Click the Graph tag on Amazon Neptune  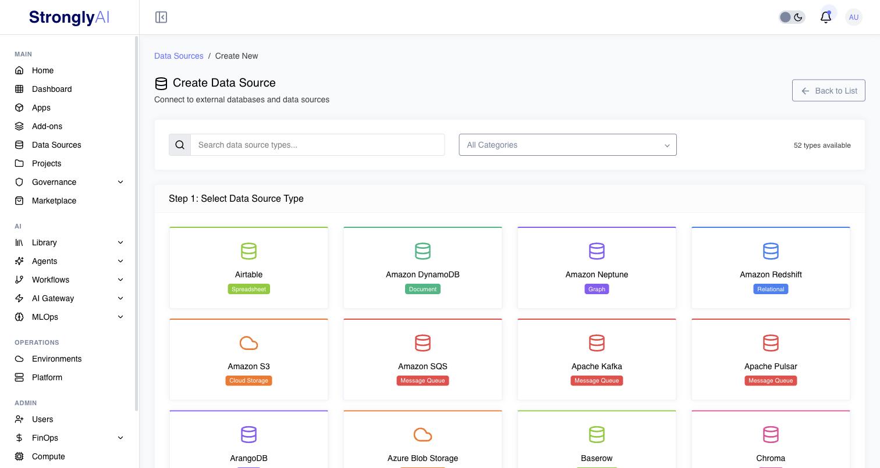click(597, 289)
